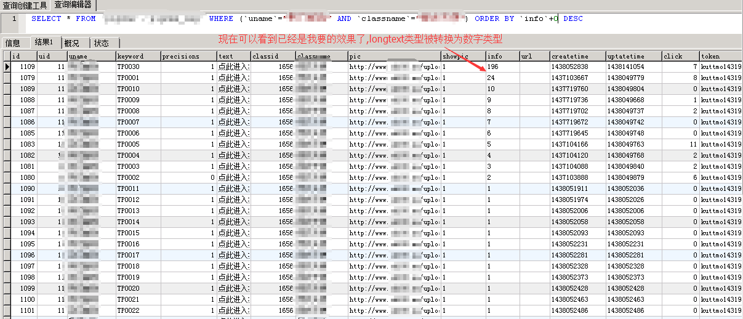Click the classid column header
743x319 pixels.
click(x=273, y=56)
